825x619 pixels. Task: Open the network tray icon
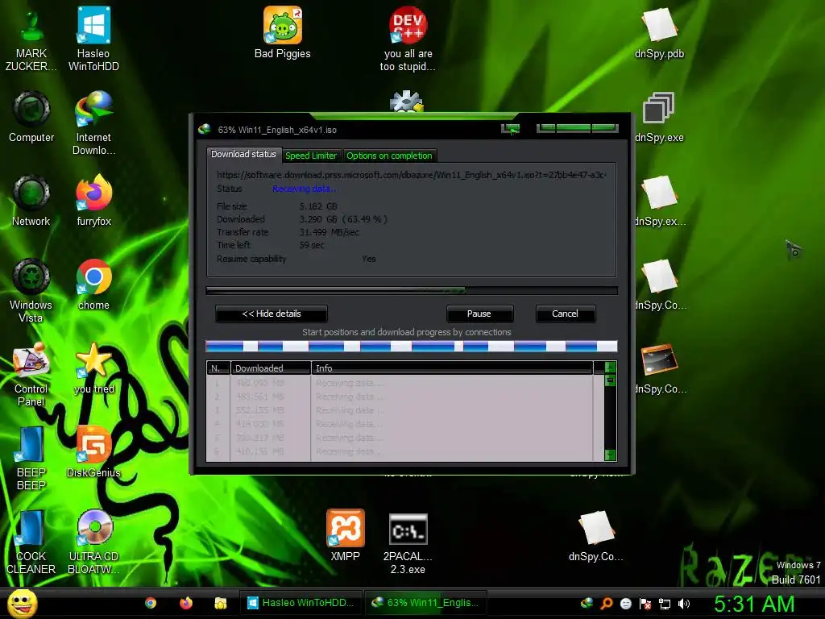click(x=665, y=603)
